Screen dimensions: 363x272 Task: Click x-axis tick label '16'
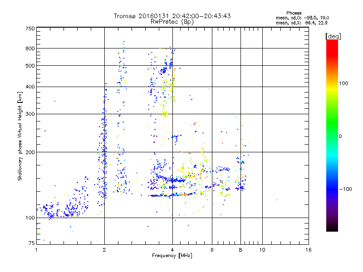coord(309,250)
